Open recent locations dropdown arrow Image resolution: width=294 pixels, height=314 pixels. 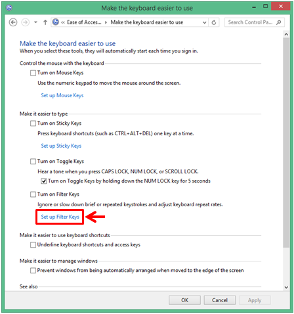point(35,22)
